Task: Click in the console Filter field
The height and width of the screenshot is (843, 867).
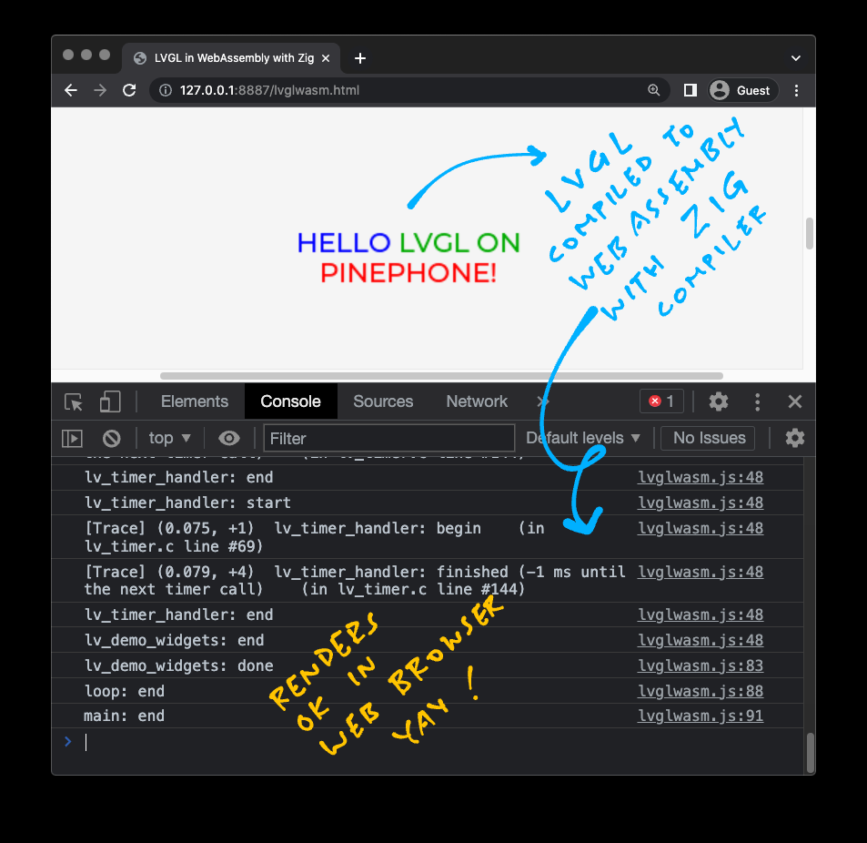Action: (388, 438)
